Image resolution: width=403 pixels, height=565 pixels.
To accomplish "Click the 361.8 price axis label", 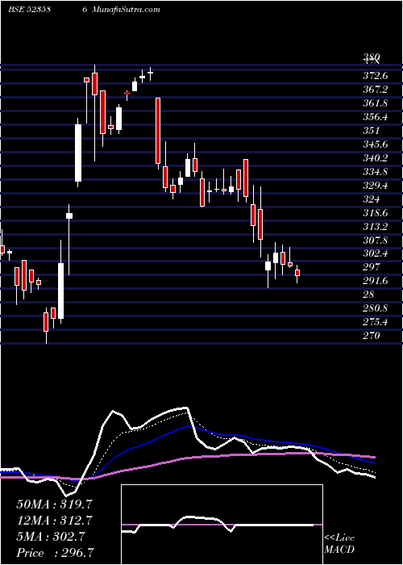I will point(375,103).
